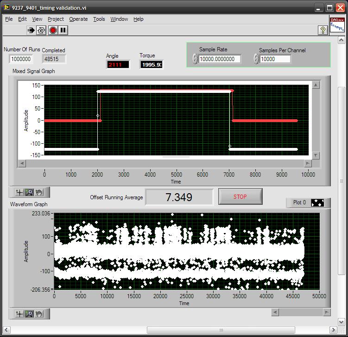Click the Run arrow toolbar button

[31, 30]
